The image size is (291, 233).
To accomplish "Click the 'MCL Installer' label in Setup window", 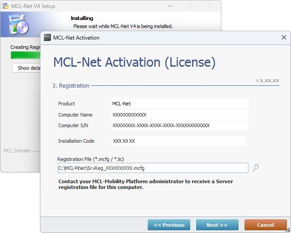I will click(17, 151).
